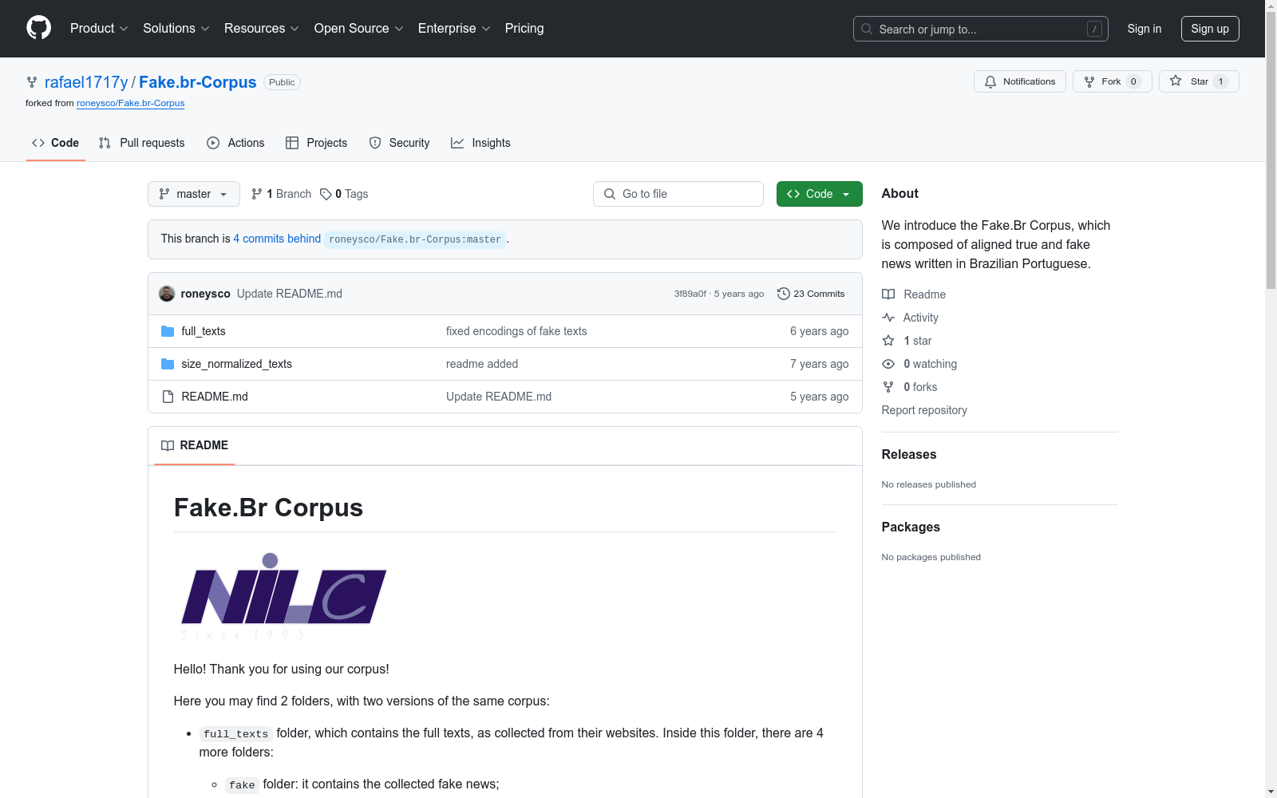Open the Fake.br-Corpus repository link
Image resolution: width=1277 pixels, height=798 pixels.
point(198,82)
